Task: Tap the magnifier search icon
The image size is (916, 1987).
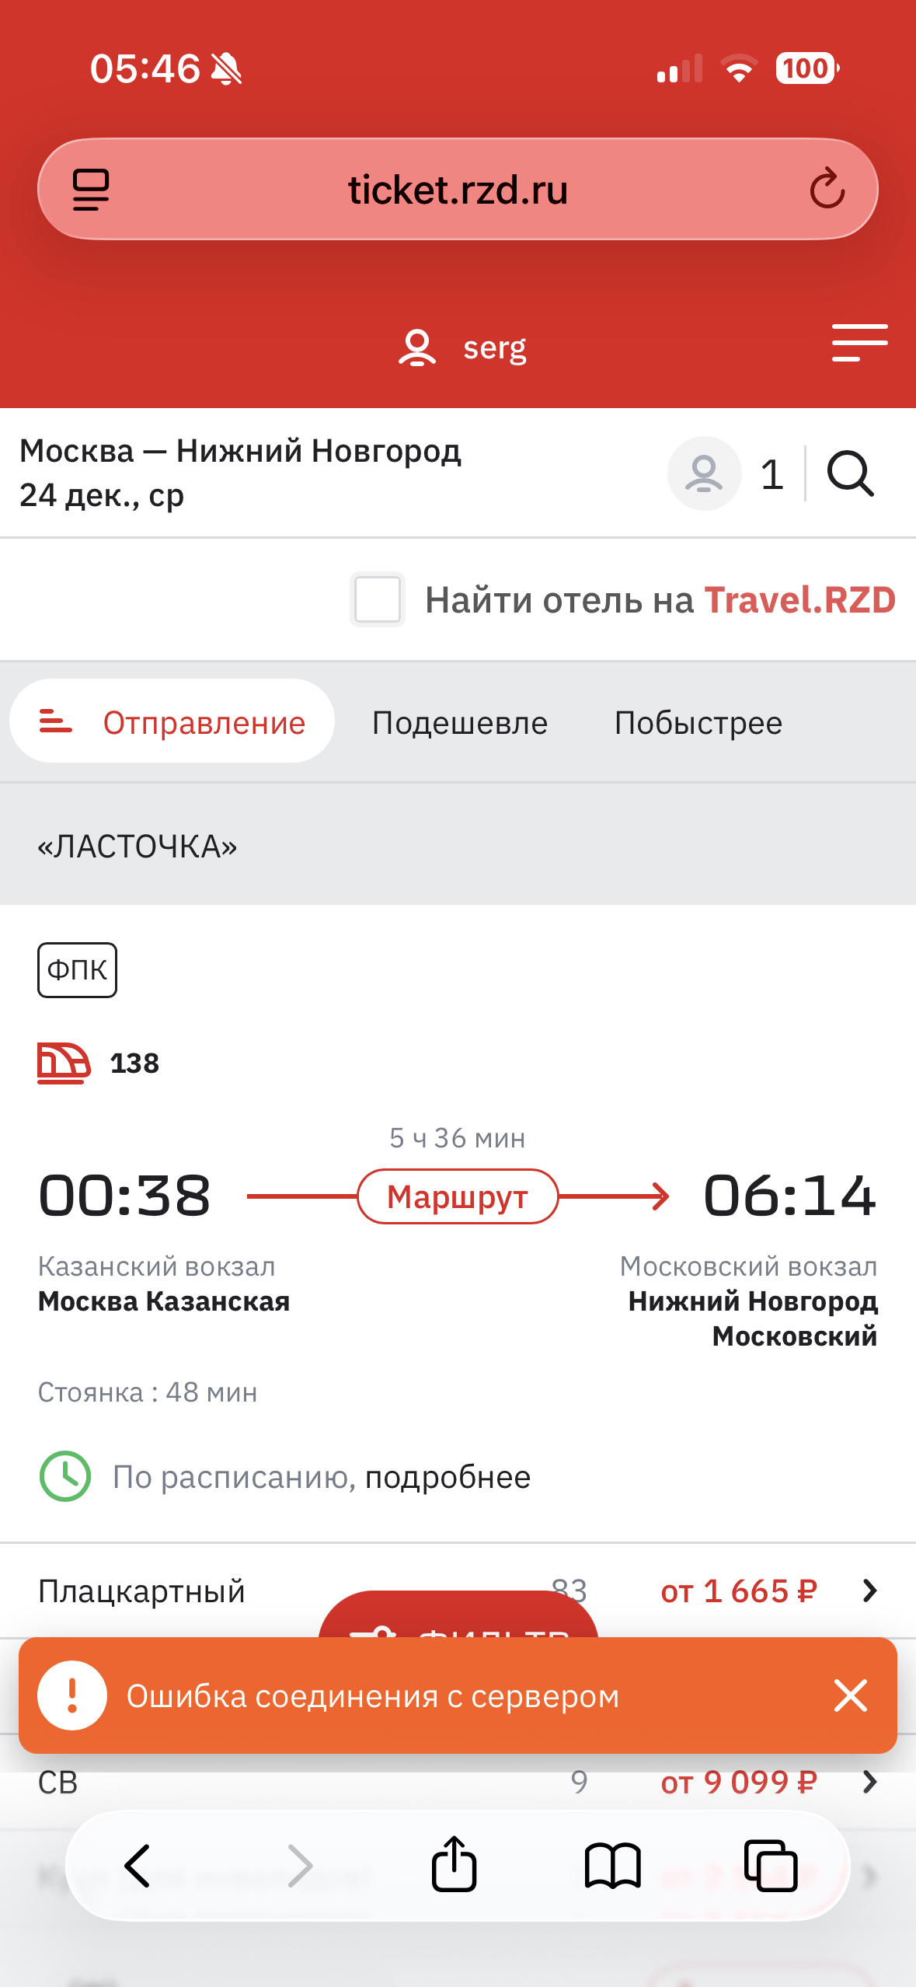Action: click(850, 473)
